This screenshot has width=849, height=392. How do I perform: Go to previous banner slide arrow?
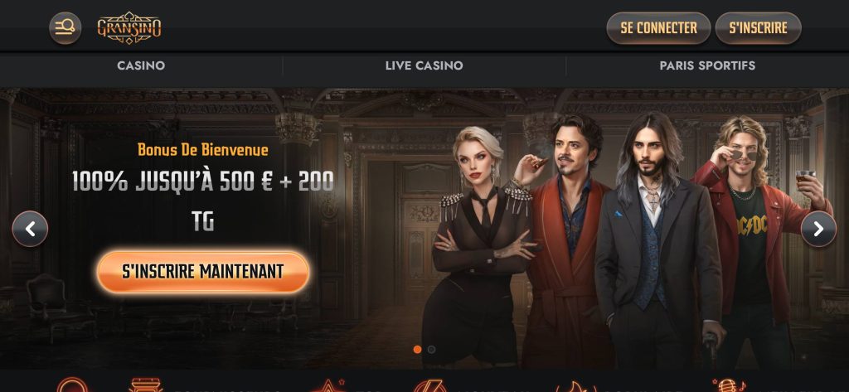point(30,229)
